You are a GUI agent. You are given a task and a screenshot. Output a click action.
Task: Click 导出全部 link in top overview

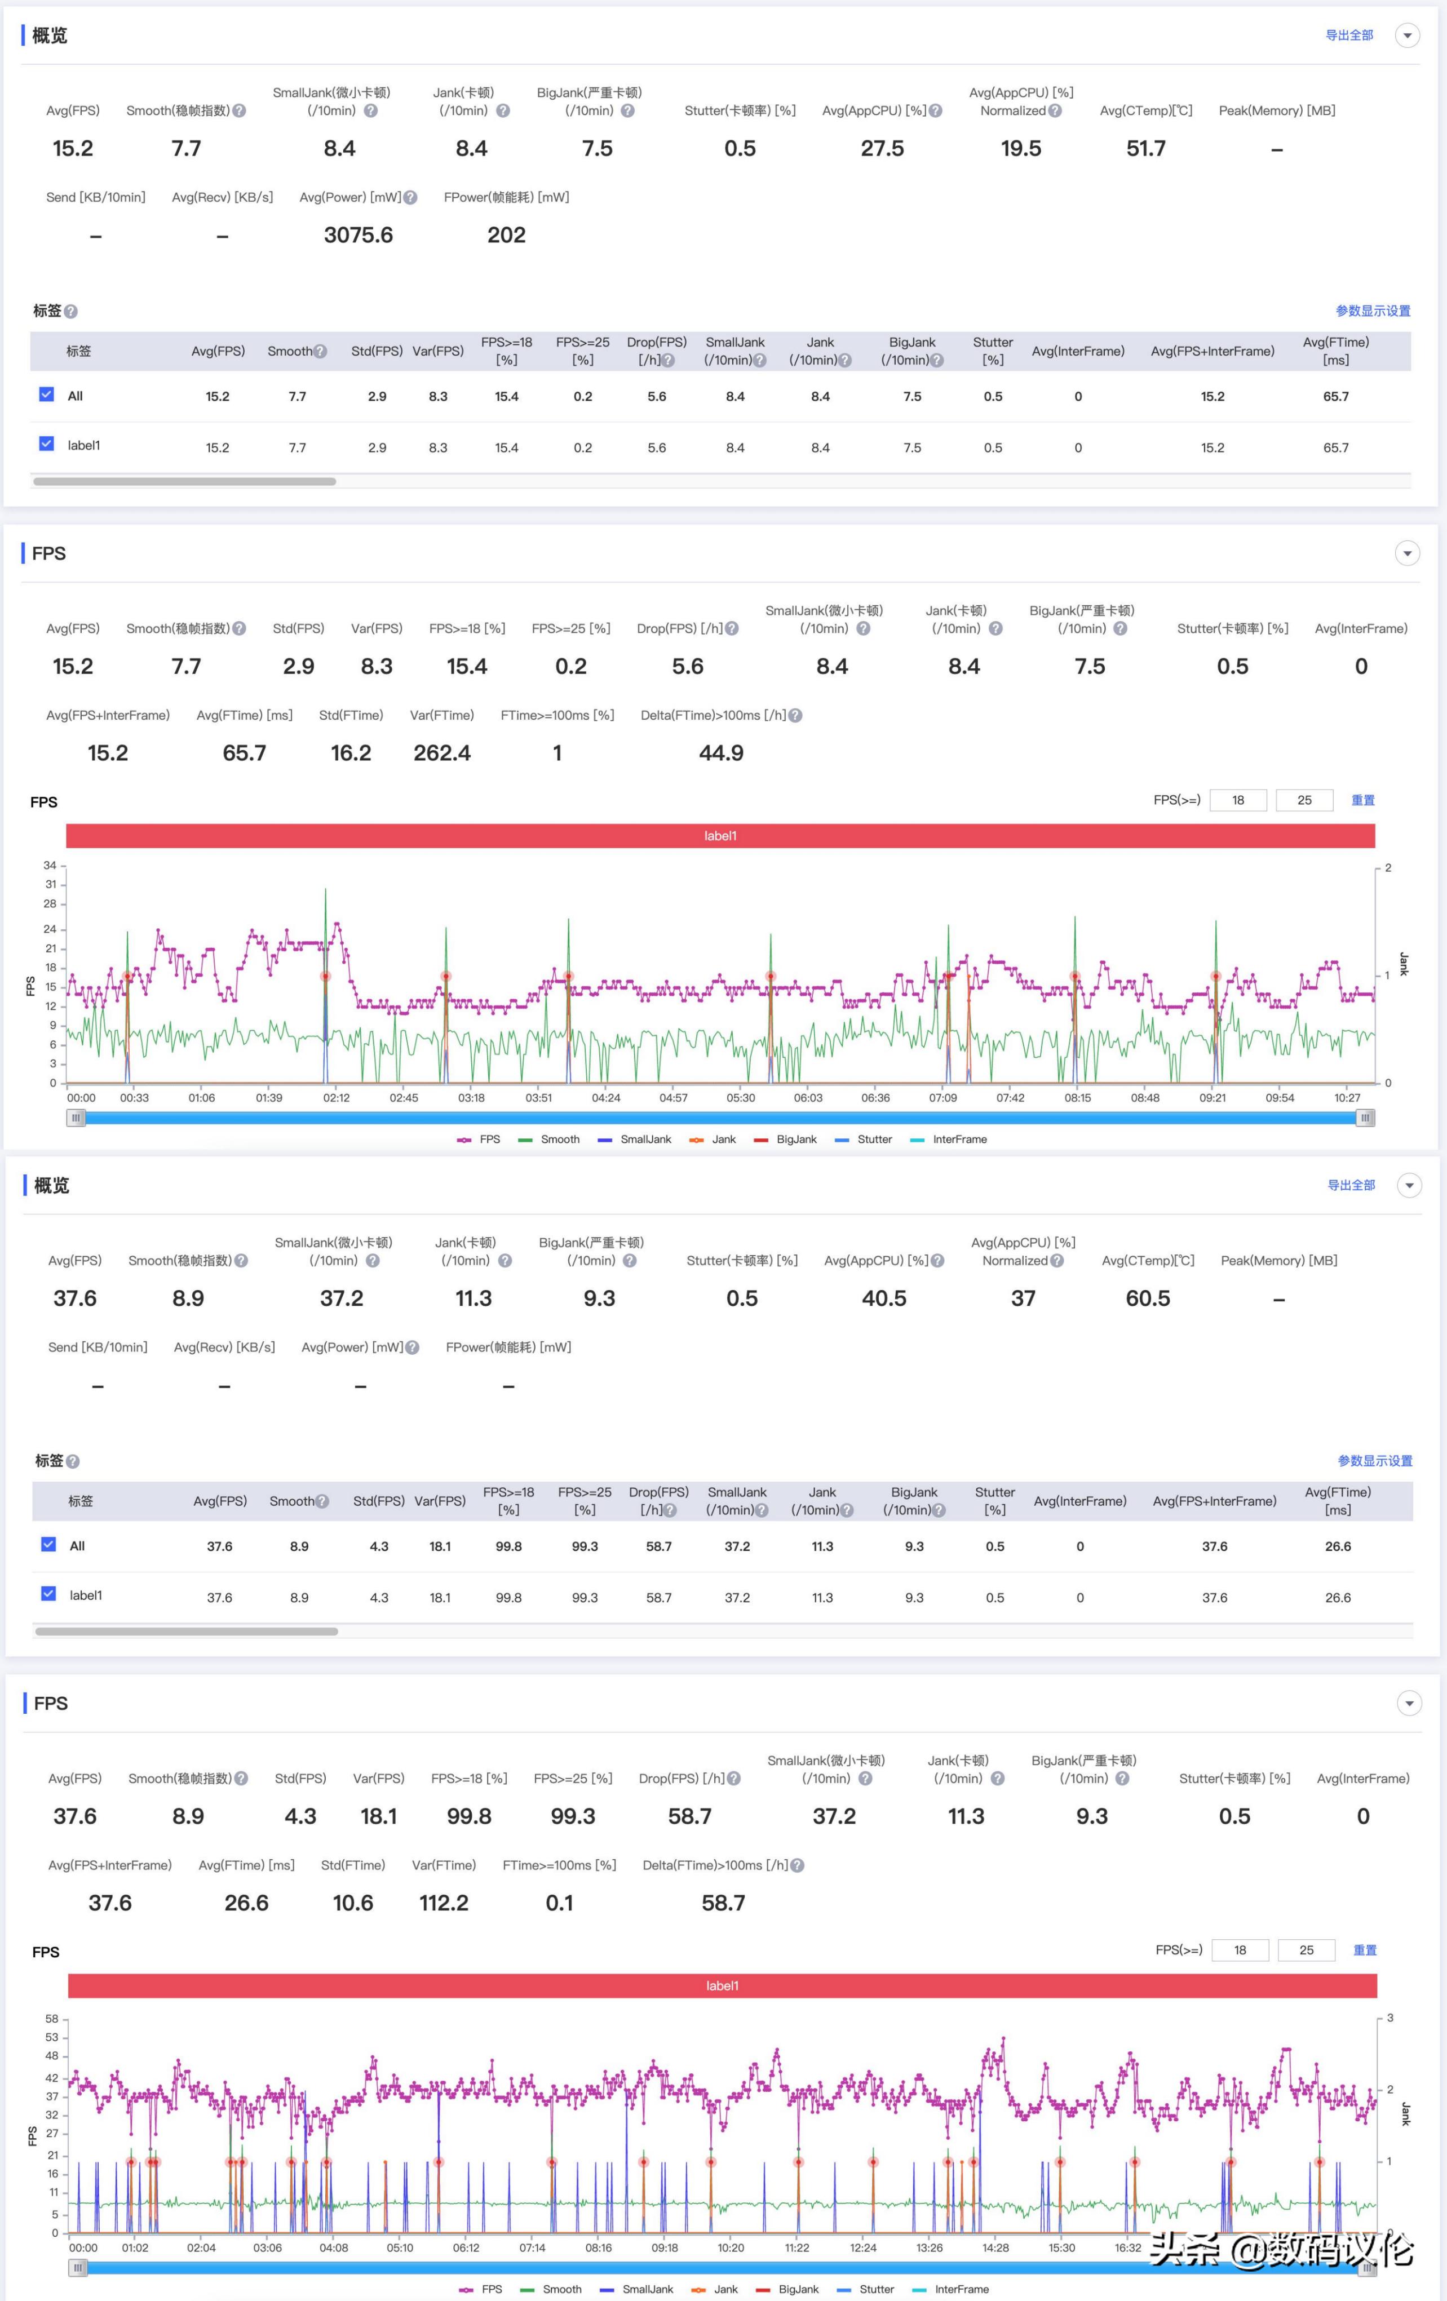tap(1348, 36)
